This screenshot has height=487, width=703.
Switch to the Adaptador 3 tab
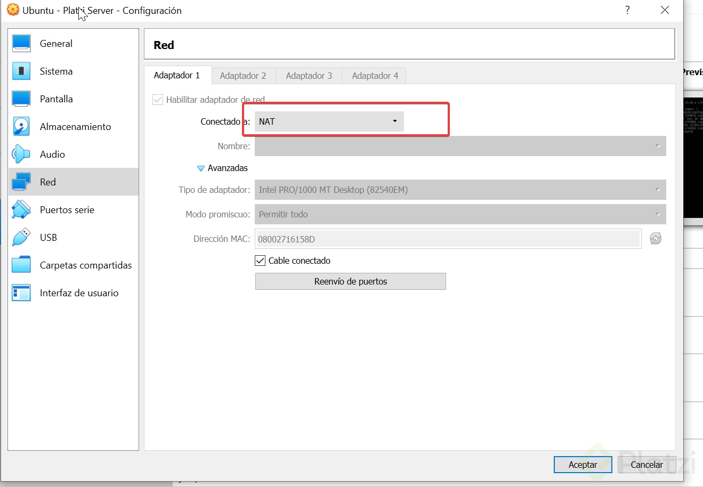point(309,76)
